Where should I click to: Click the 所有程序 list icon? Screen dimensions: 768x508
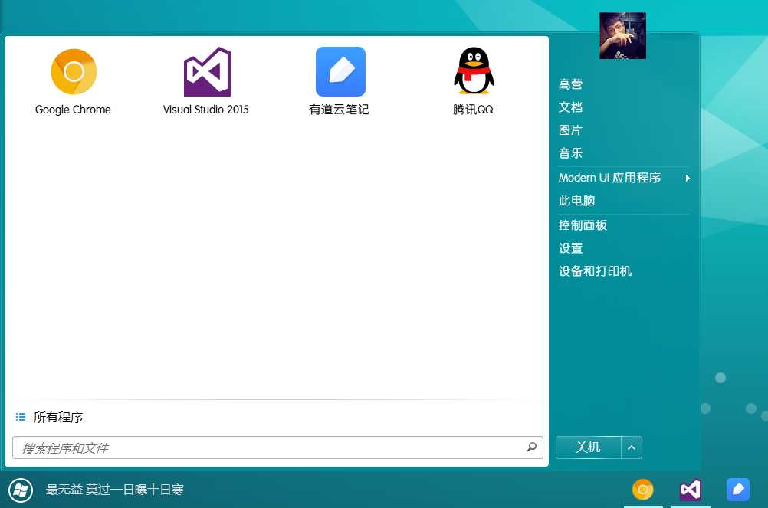[x=21, y=417]
